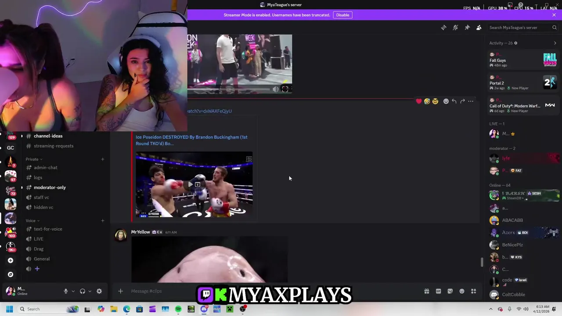Open Apps launcher in message bar
562x316 pixels.
pos(473,291)
